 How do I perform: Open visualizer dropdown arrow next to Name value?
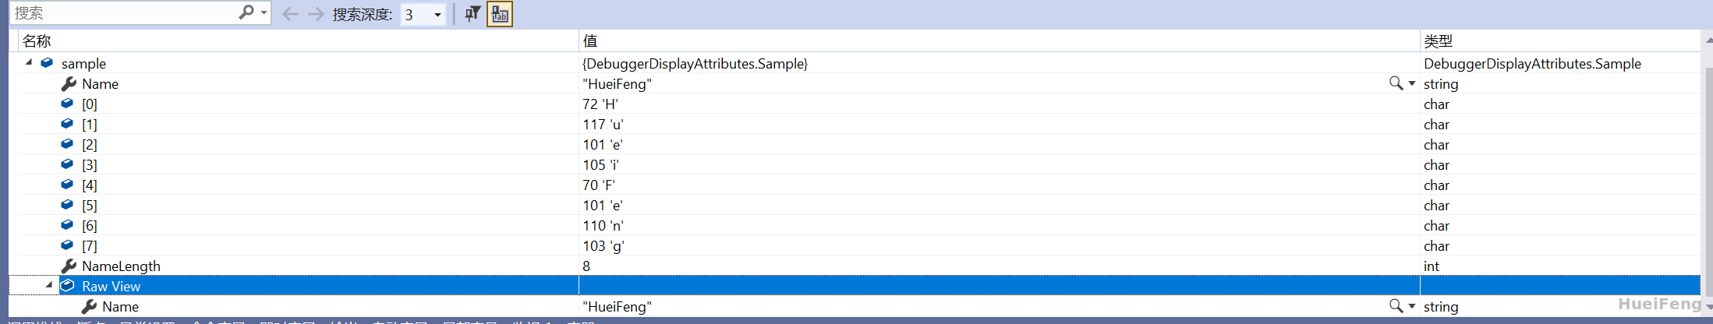pos(1412,83)
